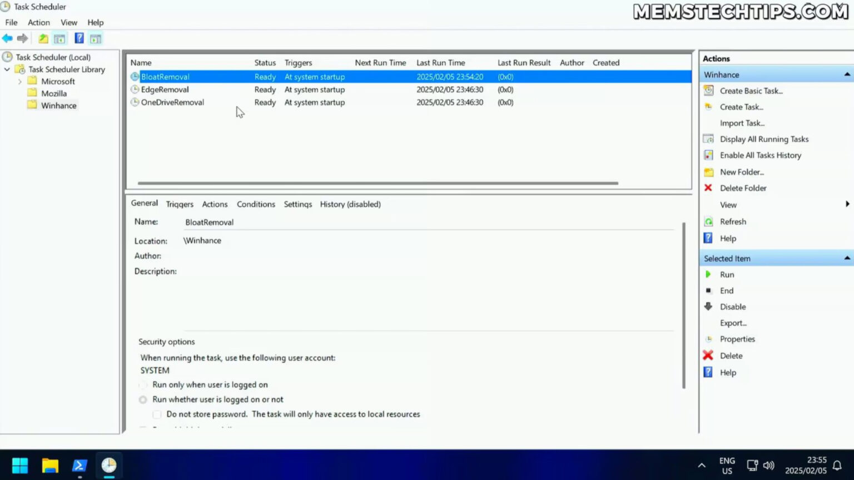
Task: Collapse the Winhance actions section
Action: coord(846,73)
